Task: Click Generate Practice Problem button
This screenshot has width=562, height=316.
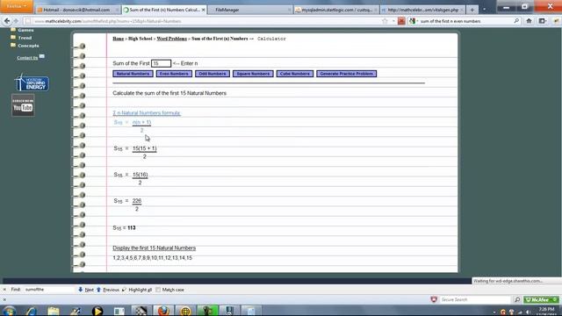Action: click(346, 74)
